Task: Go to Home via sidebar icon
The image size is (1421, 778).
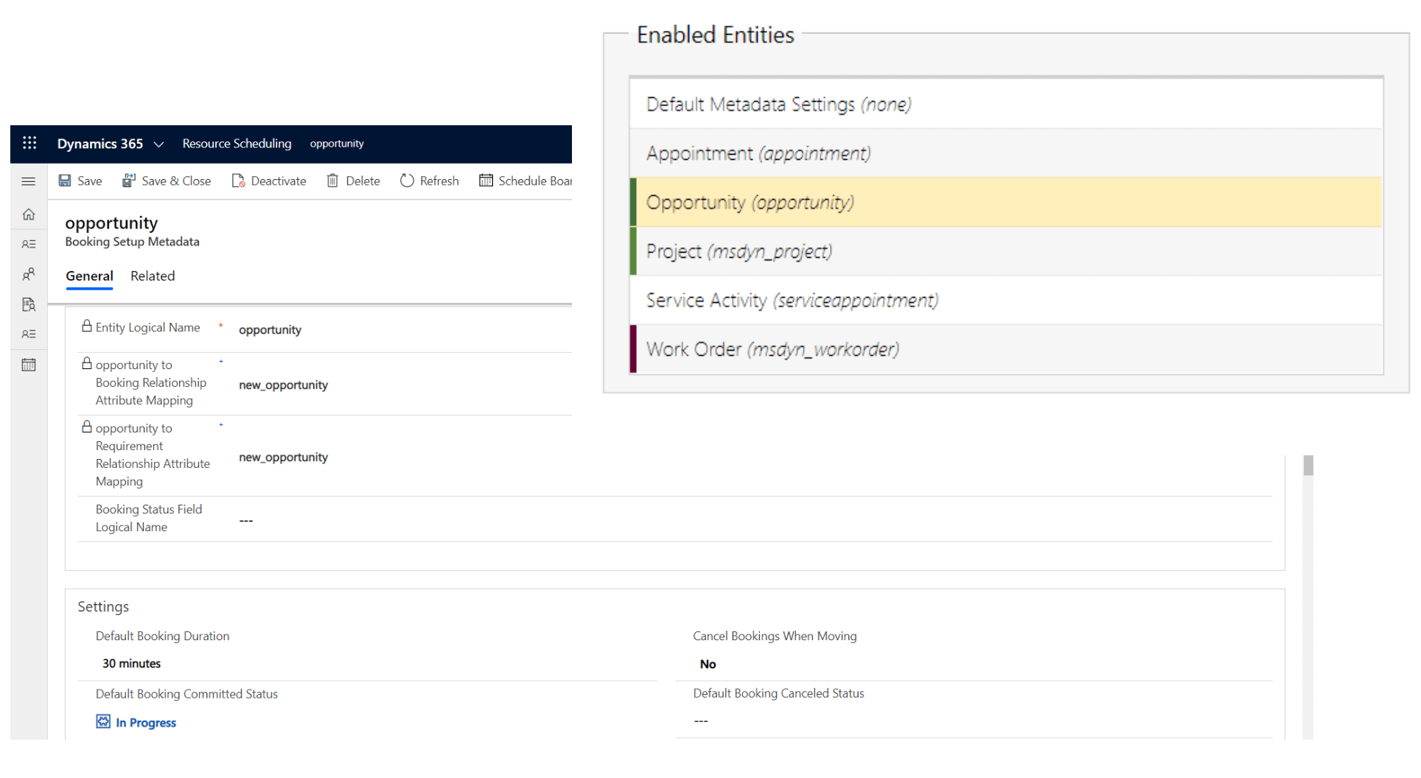Action: 29,214
